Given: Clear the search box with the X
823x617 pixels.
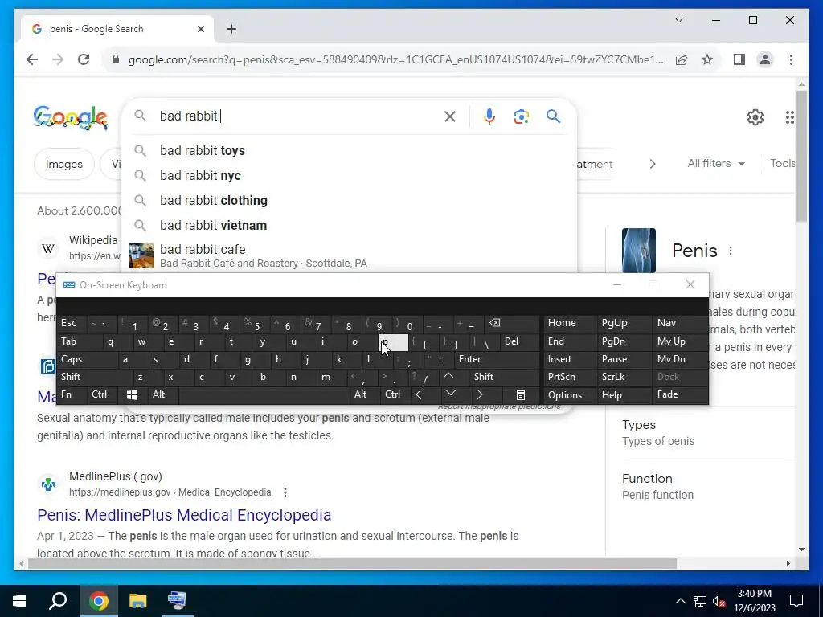Looking at the screenshot, I should (x=450, y=116).
